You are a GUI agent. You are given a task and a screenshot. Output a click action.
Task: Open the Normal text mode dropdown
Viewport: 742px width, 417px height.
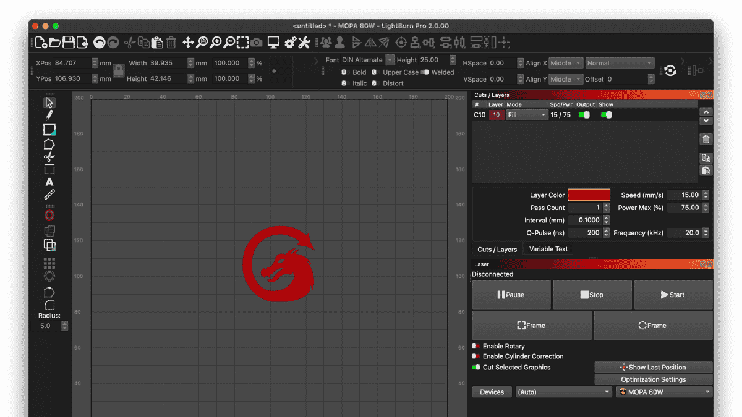point(620,63)
